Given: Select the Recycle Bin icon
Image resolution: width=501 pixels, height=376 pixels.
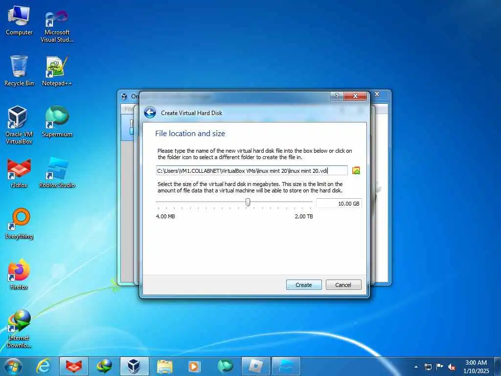Looking at the screenshot, I should click(19, 71).
